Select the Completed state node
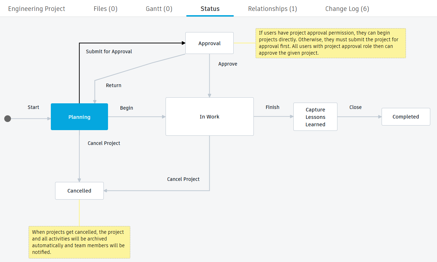Viewport: 437px width, 262px height. (x=406, y=117)
